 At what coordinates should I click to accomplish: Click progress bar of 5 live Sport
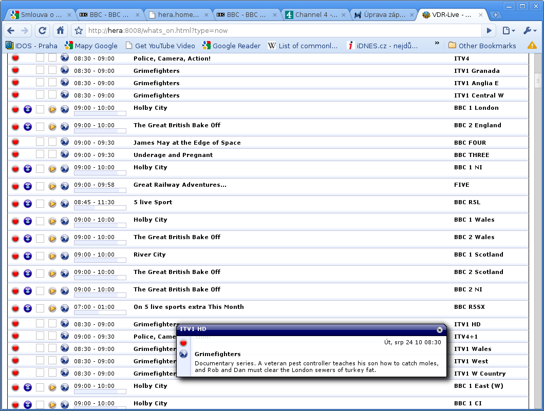click(x=100, y=208)
